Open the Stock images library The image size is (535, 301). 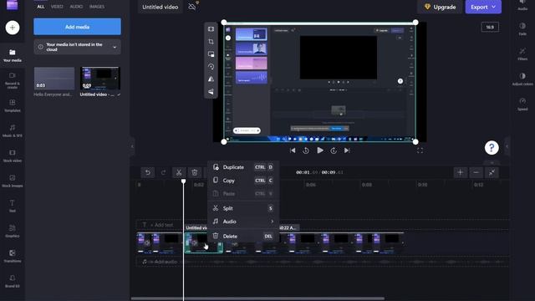pyautogui.click(x=13, y=181)
